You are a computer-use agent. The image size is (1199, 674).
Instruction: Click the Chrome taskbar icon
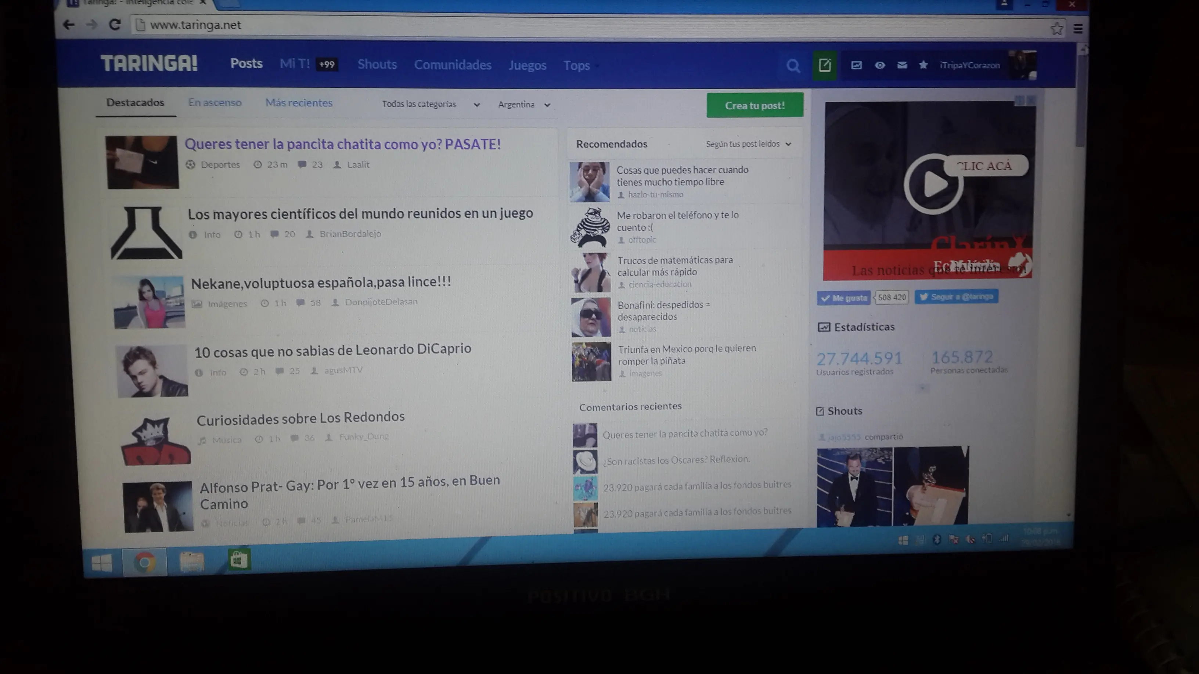[x=144, y=563]
